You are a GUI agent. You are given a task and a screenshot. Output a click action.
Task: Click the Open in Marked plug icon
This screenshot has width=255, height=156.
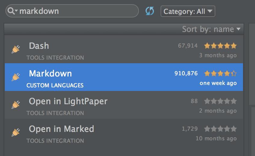click(x=16, y=132)
